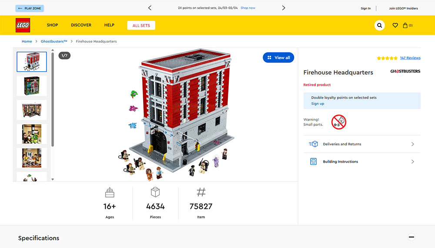Open the search magnifier icon
The height and width of the screenshot is (248, 435).
click(379, 25)
